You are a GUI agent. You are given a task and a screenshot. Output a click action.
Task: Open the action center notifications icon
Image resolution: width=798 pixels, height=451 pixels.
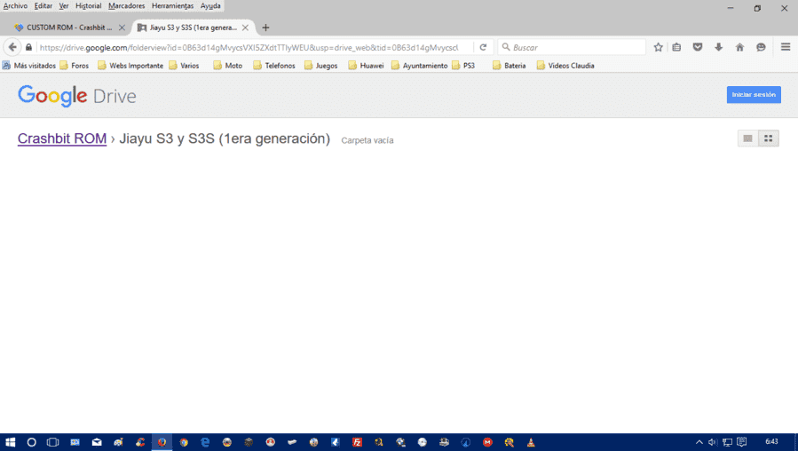pos(741,442)
